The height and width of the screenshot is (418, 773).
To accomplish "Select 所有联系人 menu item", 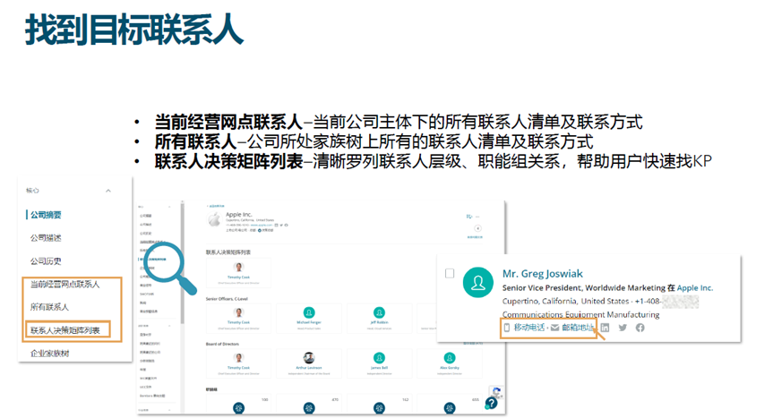I will 49,307.
